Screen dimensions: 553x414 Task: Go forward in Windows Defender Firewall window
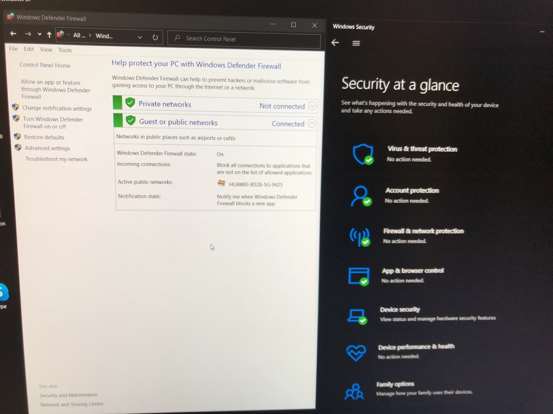click(28, 34)
